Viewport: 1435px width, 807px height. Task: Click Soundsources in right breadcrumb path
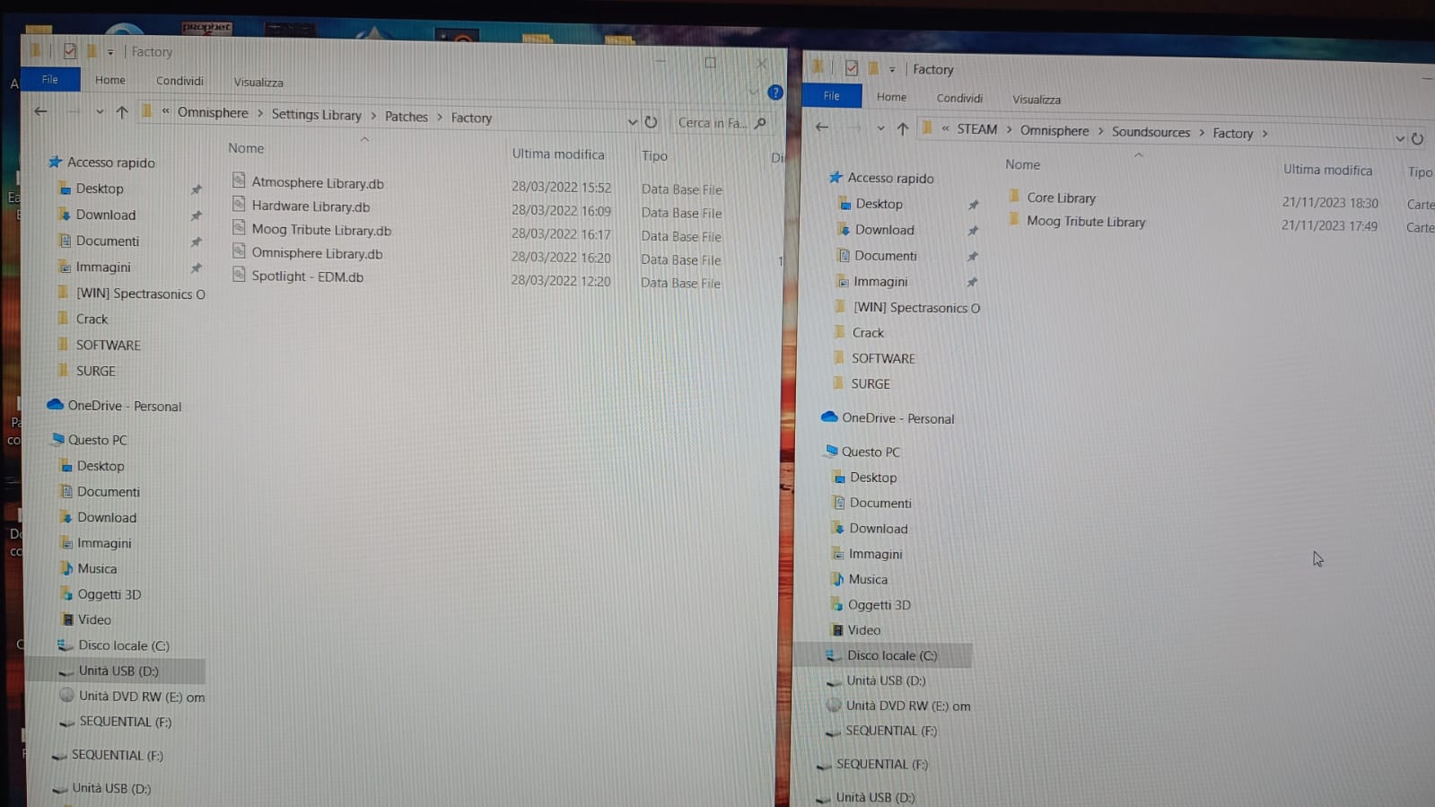click(x=1151, y=132)
